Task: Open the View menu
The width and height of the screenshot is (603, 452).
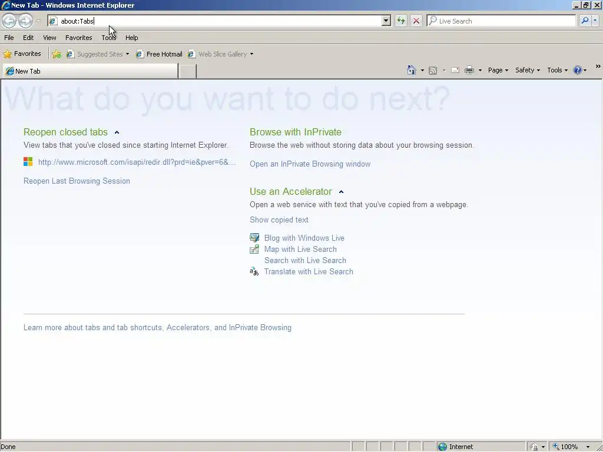Action: click(49, 38)
